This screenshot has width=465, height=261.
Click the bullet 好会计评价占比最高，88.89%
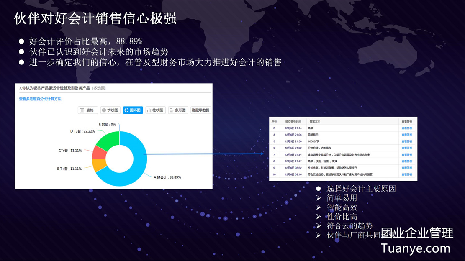coord(86,41)
